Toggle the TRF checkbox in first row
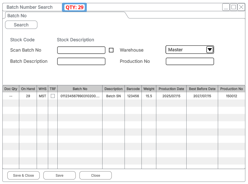 (53, 96)
